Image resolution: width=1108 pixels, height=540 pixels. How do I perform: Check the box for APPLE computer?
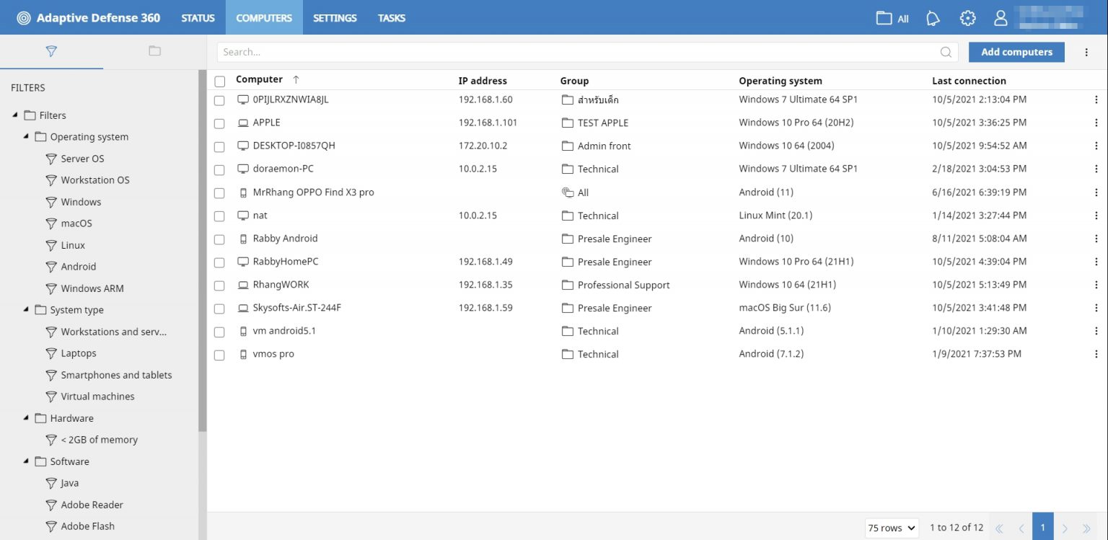(220, 123)
